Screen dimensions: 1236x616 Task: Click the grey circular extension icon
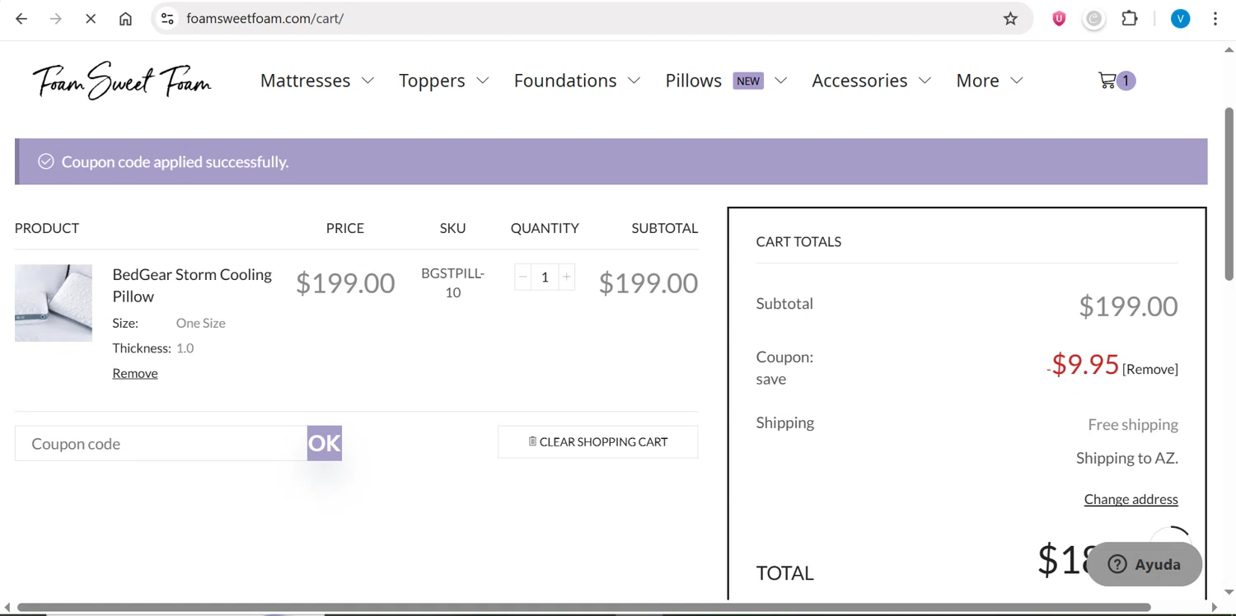pyautogui.click(x=1093, y=18)
